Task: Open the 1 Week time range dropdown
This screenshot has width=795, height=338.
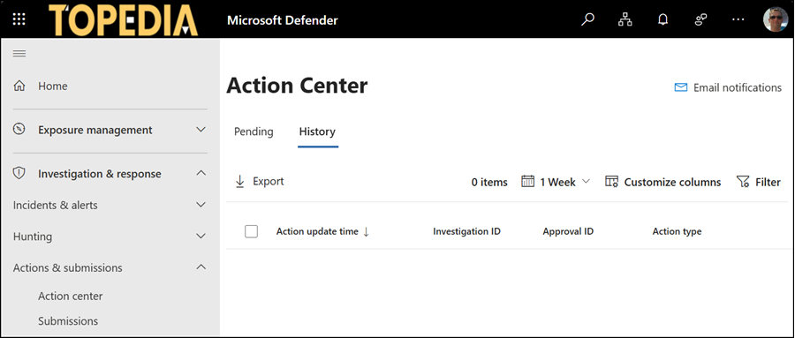Action: [556, 182]
